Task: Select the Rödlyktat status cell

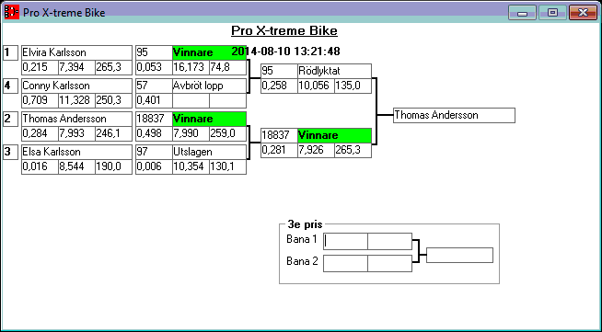Action: coord(334,72)
